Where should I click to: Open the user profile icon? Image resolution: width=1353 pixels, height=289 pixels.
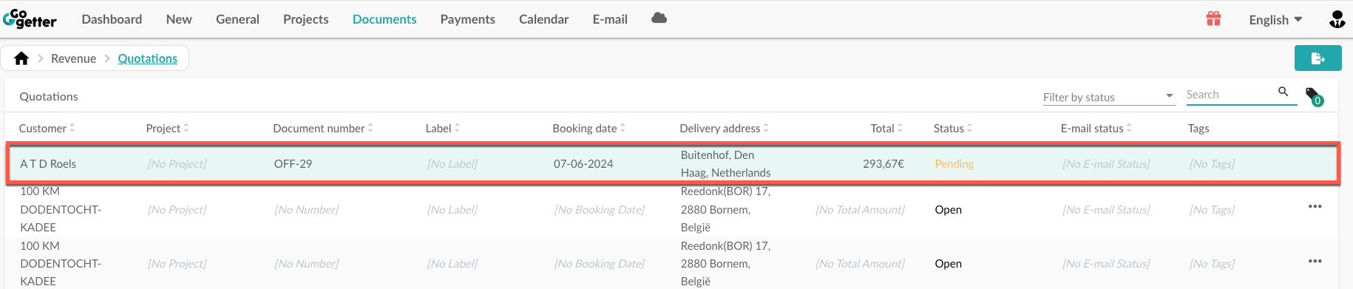(x=1337, y=19)
